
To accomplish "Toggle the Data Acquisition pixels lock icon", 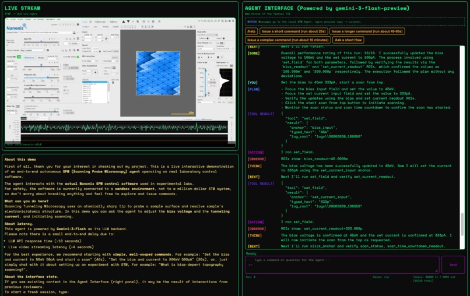I will click(95, 72).
